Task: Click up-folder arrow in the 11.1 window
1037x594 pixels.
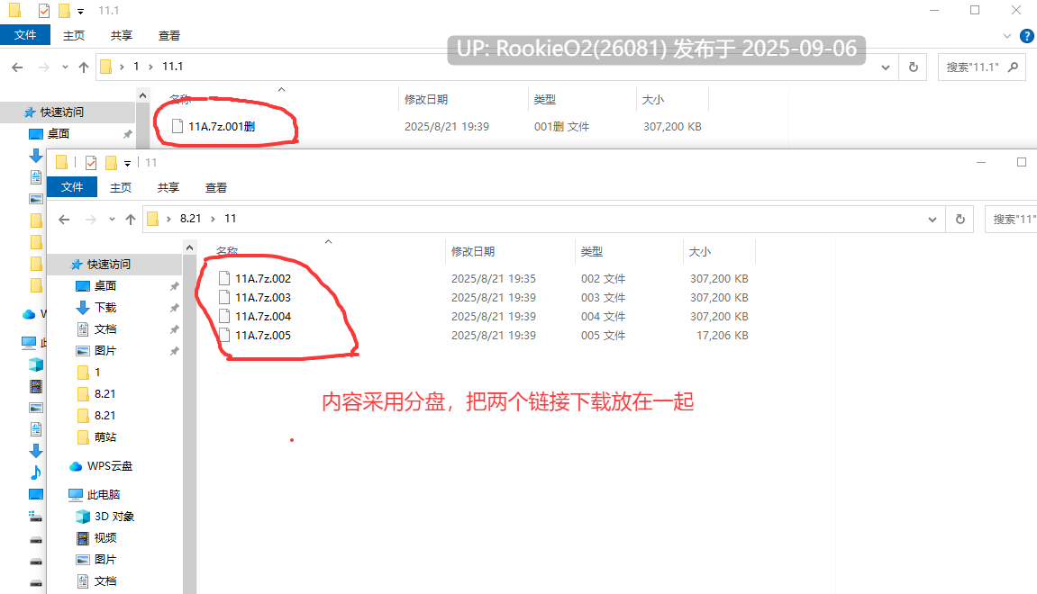Action: click(x=83, y=67)
